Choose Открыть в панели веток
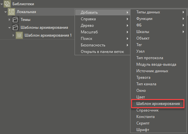 [103, 52]
